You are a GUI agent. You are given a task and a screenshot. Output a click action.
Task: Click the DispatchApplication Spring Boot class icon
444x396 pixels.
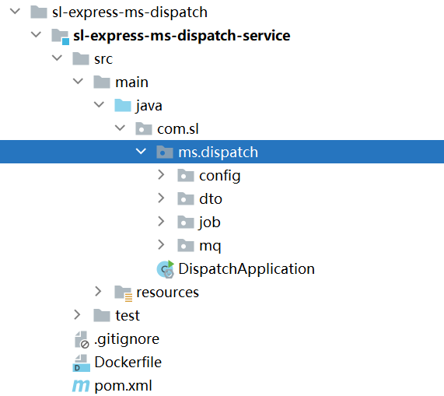point(166,269)
